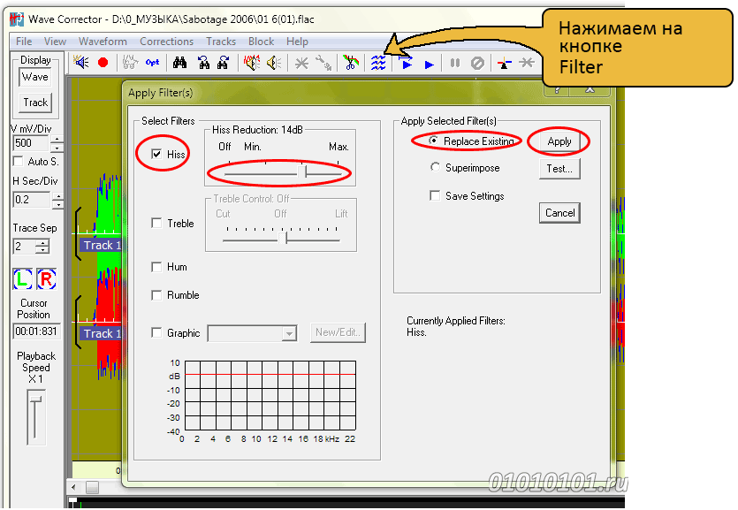Click the Cancel button in dialog
738x510 pixels.
(x=559, y=213)
